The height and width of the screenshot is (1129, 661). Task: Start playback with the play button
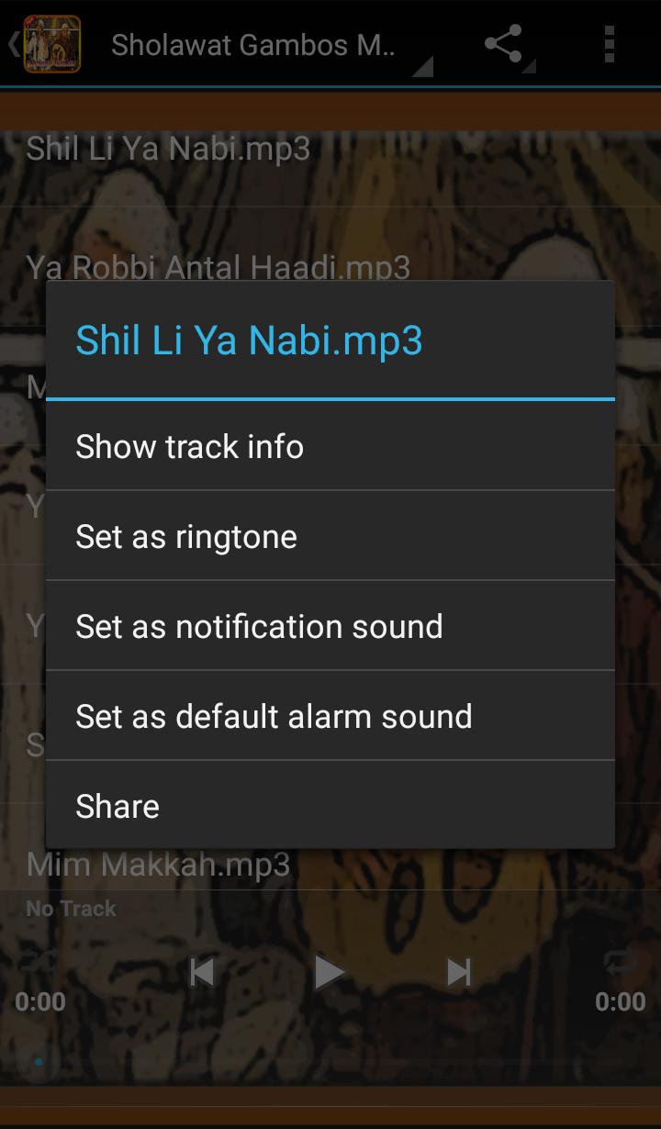[329, 972]
